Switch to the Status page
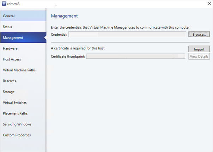The image size is (213, 152). (x=23, y=27)
